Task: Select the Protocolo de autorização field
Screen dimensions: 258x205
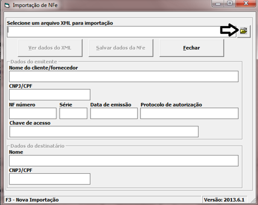Action: pos(189,113)
